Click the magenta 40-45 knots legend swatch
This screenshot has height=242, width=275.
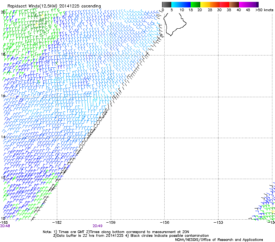[244, 4]
